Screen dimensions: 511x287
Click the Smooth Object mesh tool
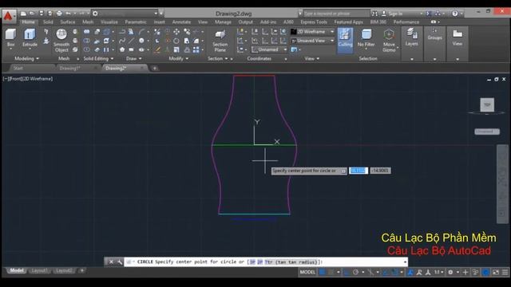tap(61, 41)
